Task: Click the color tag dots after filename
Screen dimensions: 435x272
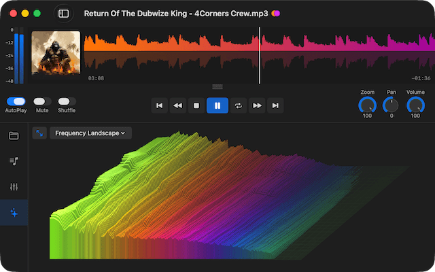Action: (276, 14)
